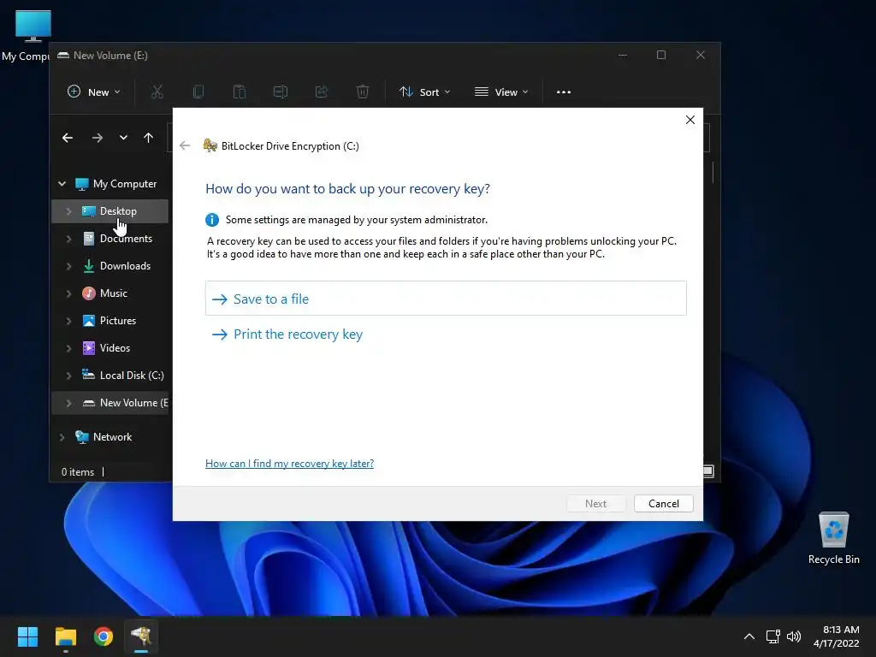Image resolution: width=876 pixels, height=657 pixels.
Task: Expand the Documents tree node
Action: [68, 239]
